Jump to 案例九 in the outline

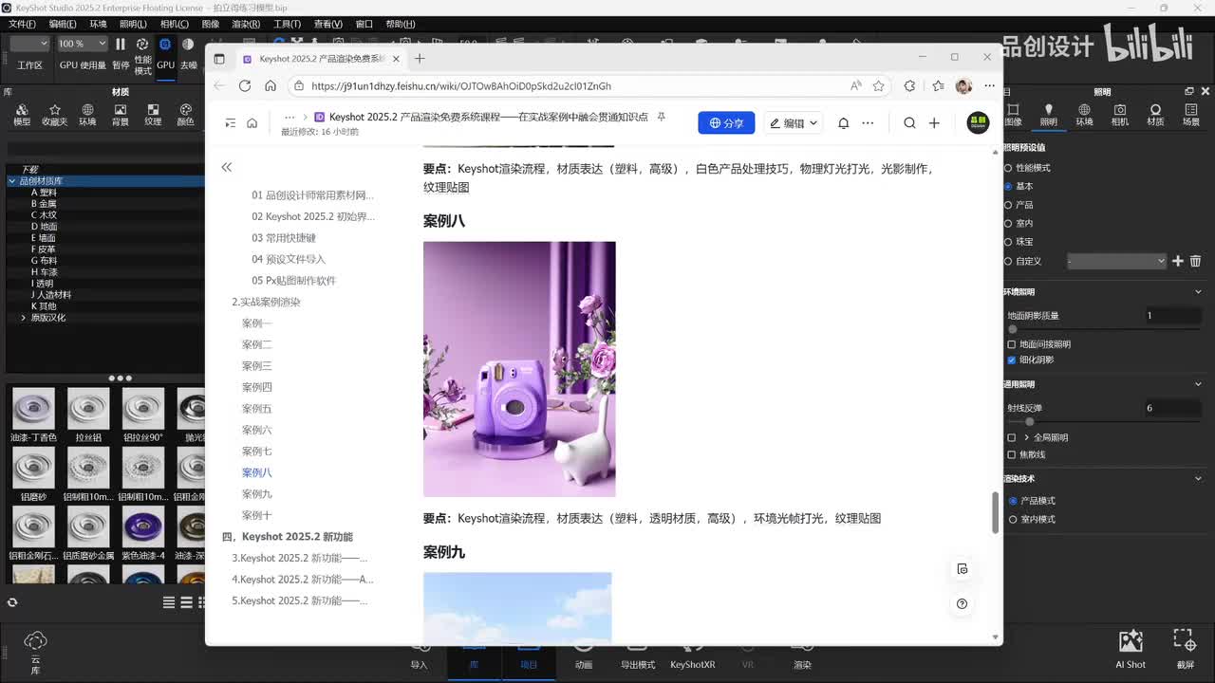(x=256, y=494)
